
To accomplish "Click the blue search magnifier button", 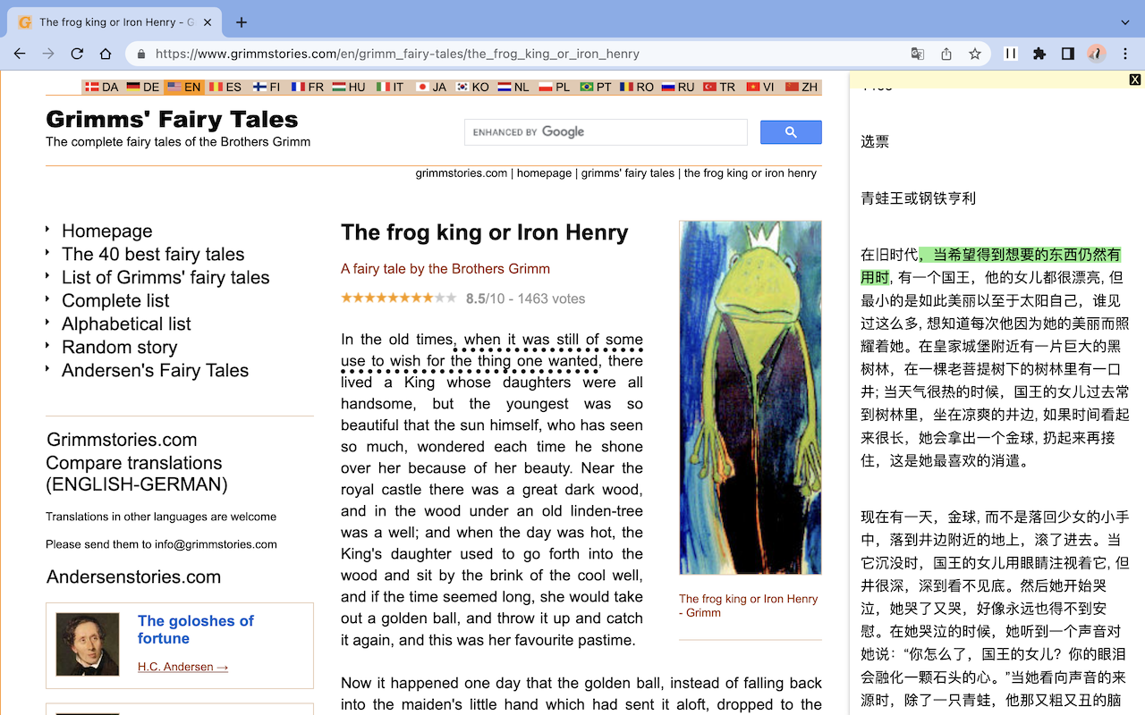I will pos(791,132).
